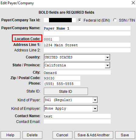136x140 pixels.
Task: Select the Zip / Postal Code field
Action: point(62,78)
